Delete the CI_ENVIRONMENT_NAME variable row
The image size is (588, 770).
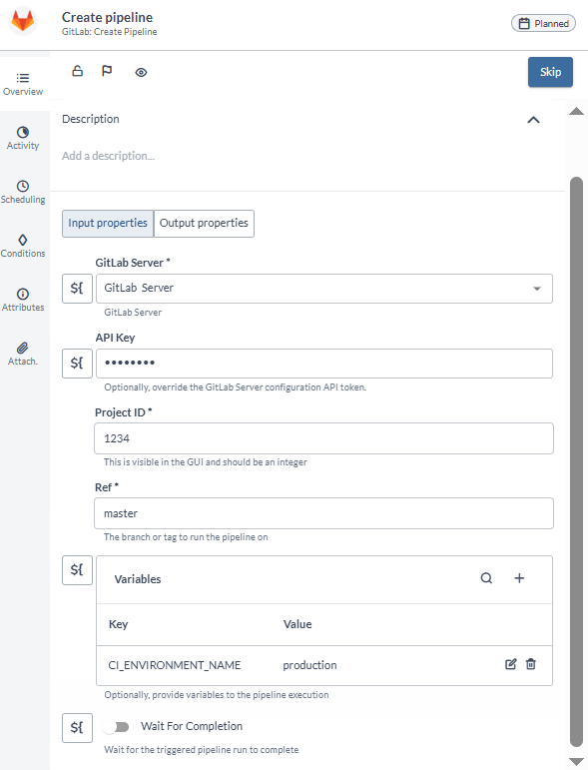coord(530,664)
